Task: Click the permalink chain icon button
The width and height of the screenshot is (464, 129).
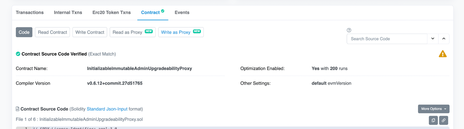Action: pyautogui.click(x=444, y=120)
